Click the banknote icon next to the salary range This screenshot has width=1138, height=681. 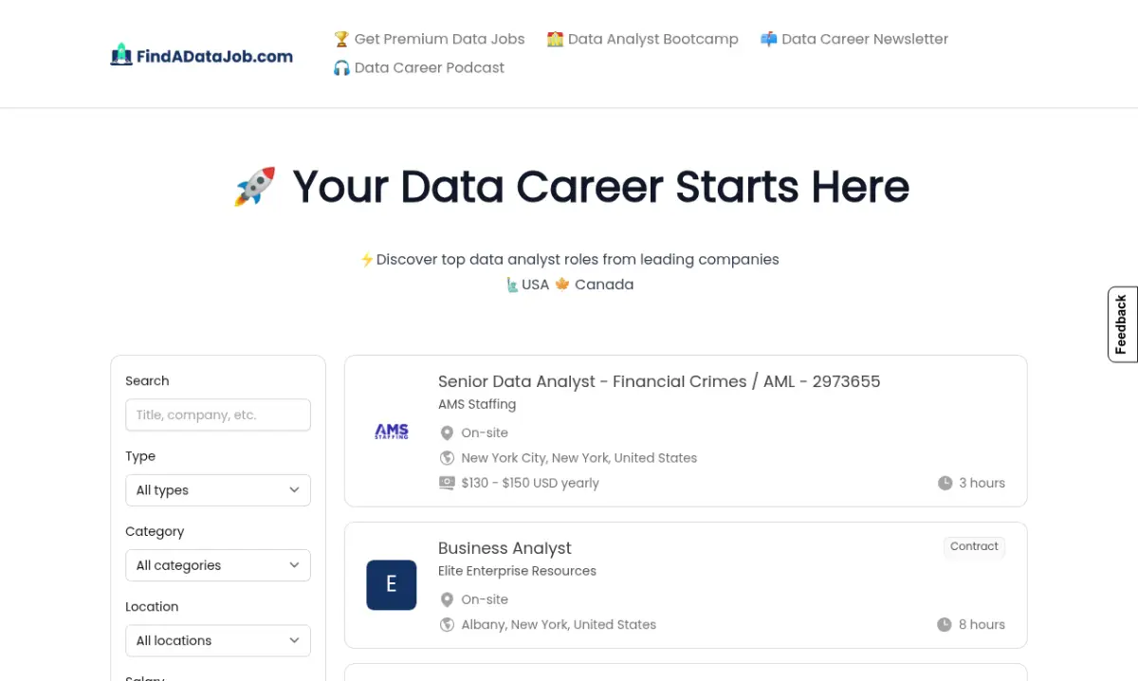447,483
